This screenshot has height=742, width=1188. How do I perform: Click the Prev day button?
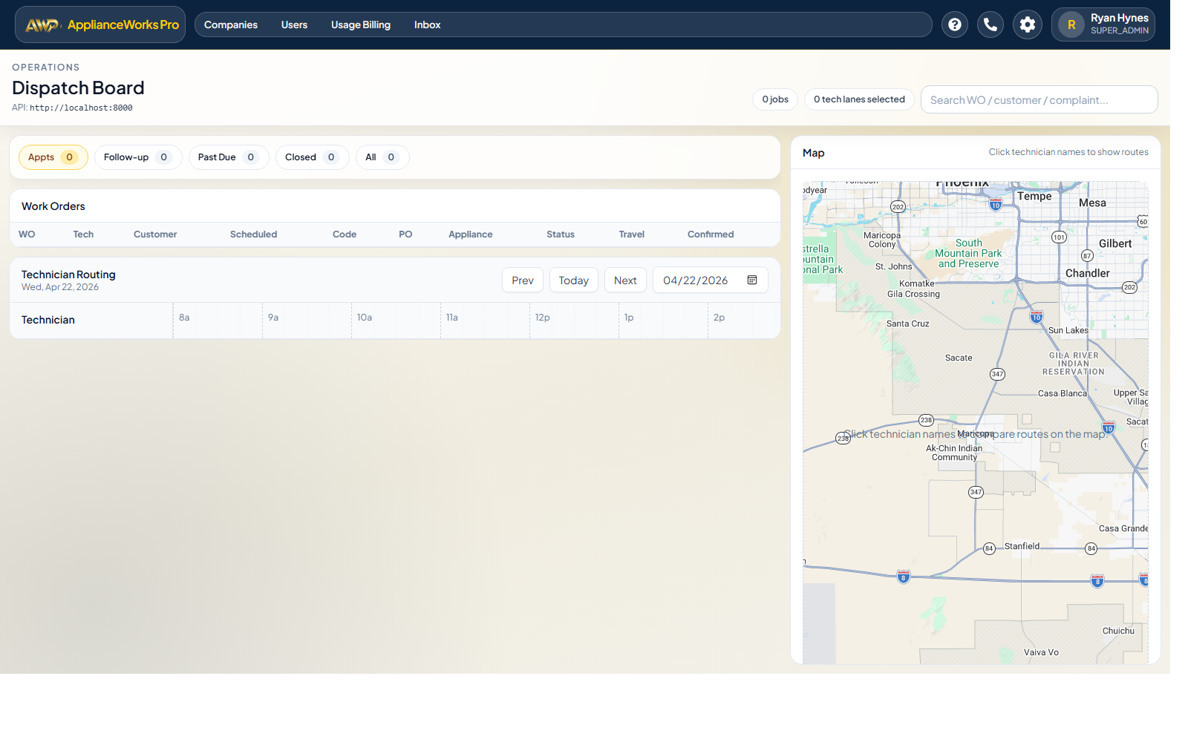click(523, 280)
